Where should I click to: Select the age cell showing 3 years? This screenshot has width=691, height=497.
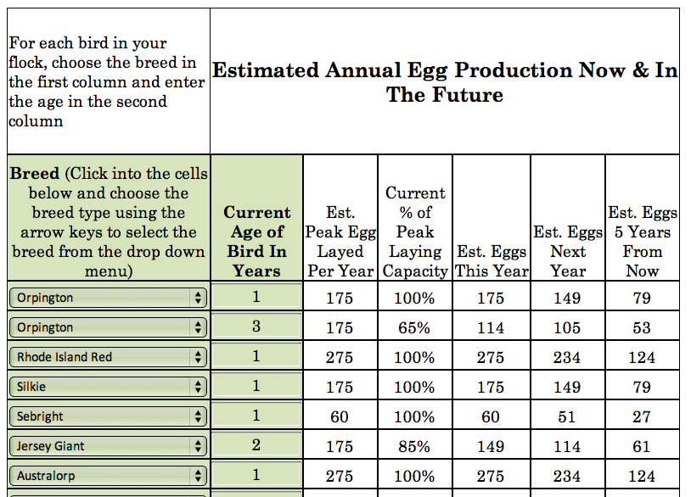[x=256, y=327]
